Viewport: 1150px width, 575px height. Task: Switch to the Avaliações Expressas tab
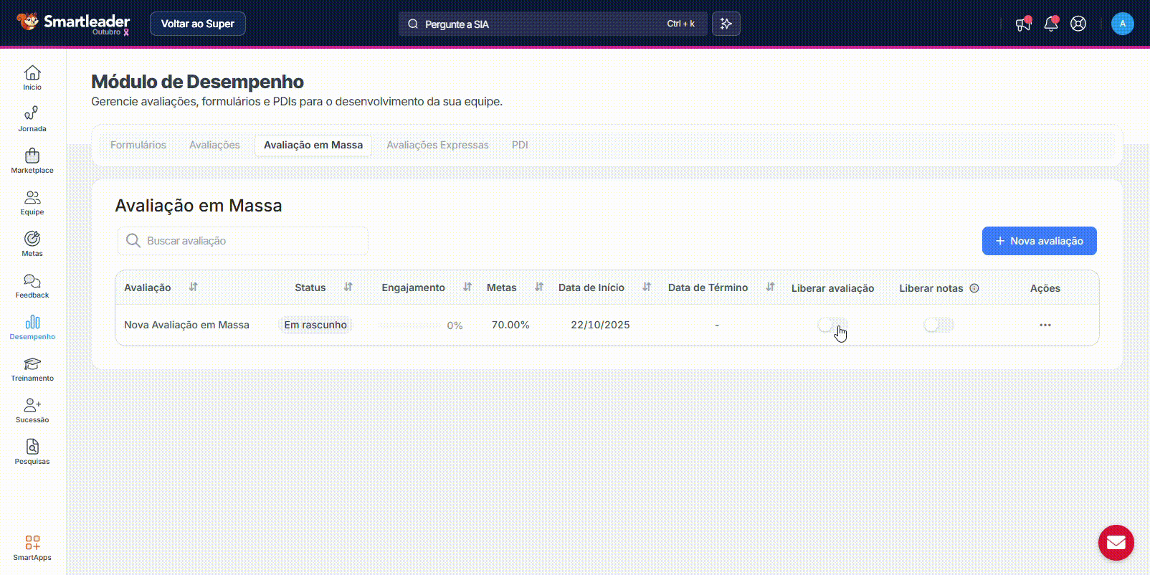point(437,145)
